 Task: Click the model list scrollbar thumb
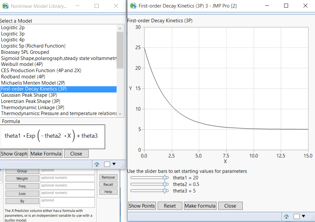[120, 50]
